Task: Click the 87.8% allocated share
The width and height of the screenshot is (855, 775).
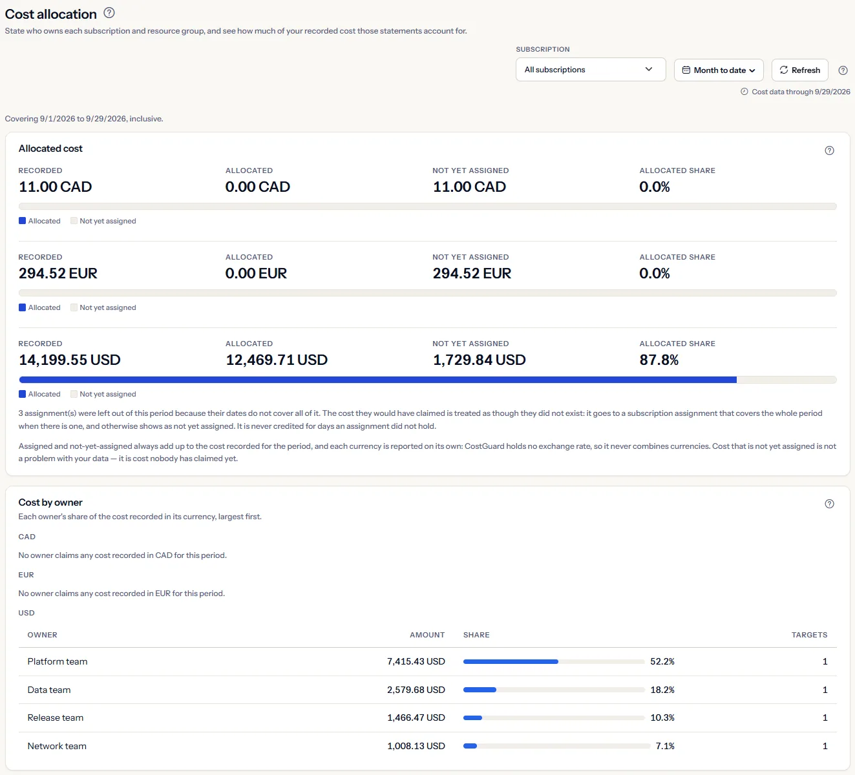Action: pos(659,360)
